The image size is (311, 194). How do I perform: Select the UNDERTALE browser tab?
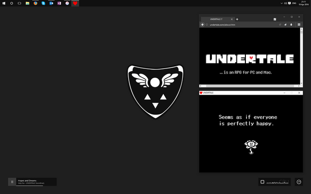(218, 19)
